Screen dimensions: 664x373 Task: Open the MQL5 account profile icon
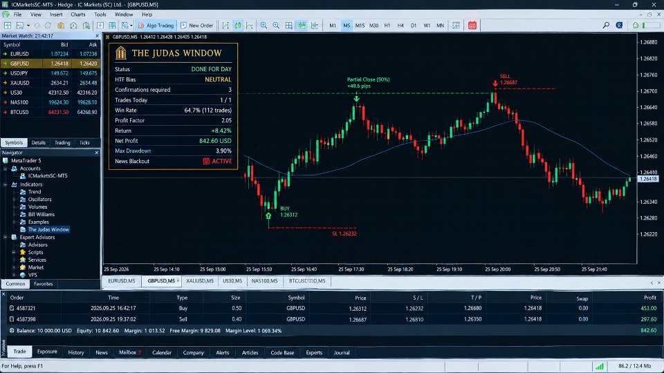619,26
